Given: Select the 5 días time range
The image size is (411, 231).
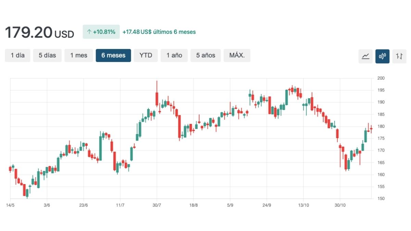Looking at the screenshot, I should pyautogui.click(x=47, y=55).
